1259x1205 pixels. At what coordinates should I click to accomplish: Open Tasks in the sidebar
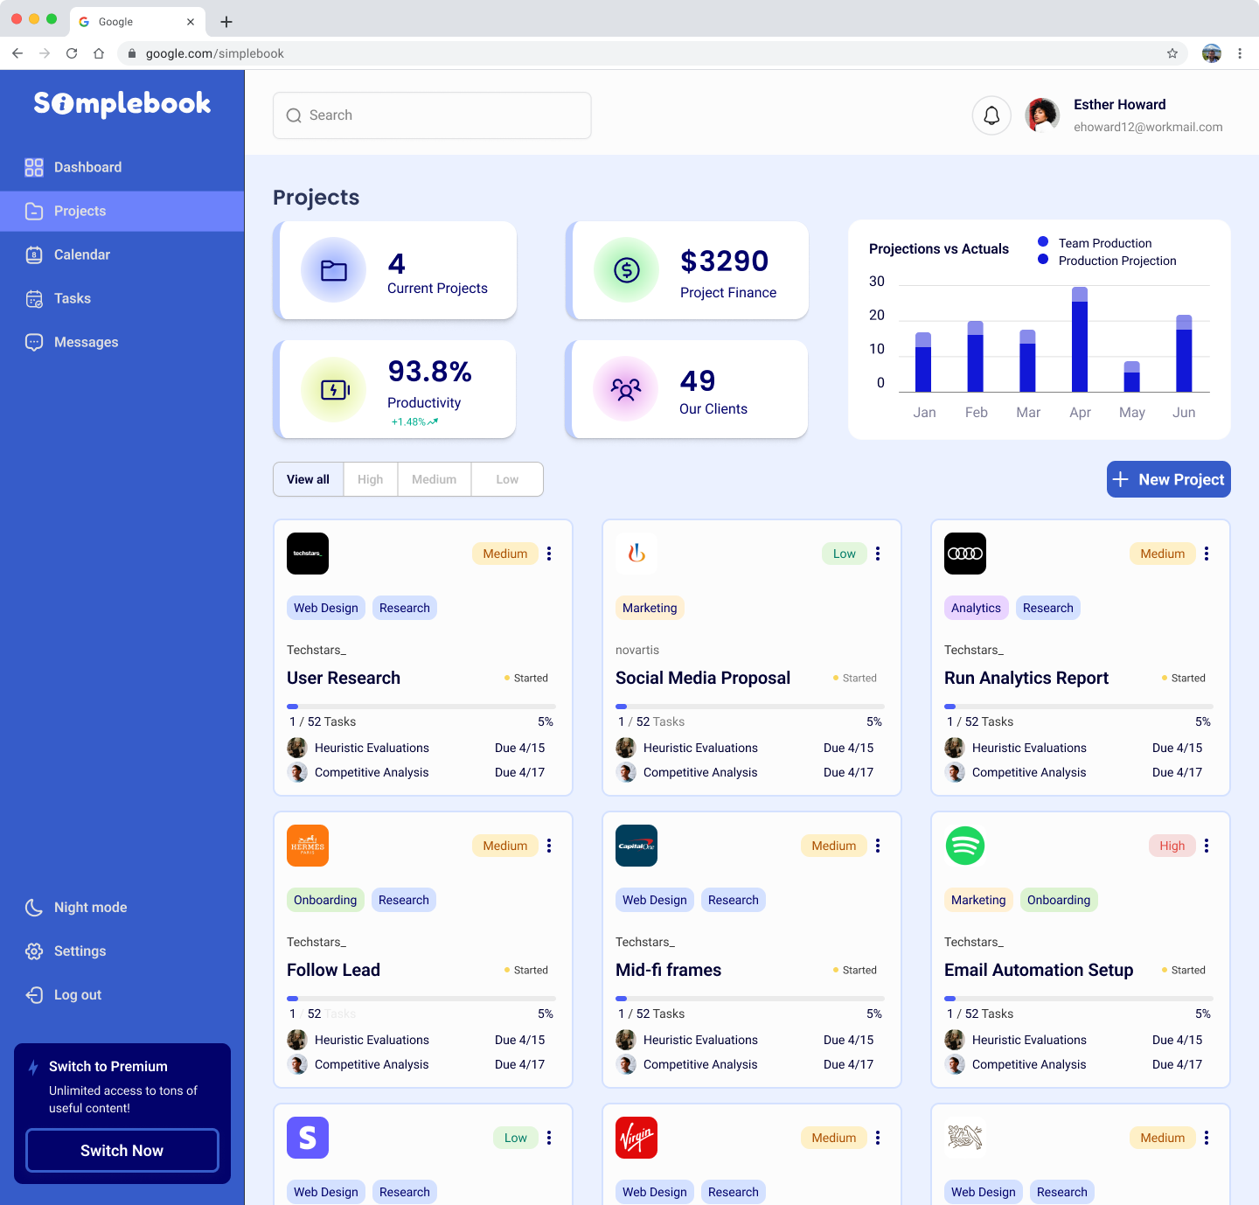pos(122,298)
